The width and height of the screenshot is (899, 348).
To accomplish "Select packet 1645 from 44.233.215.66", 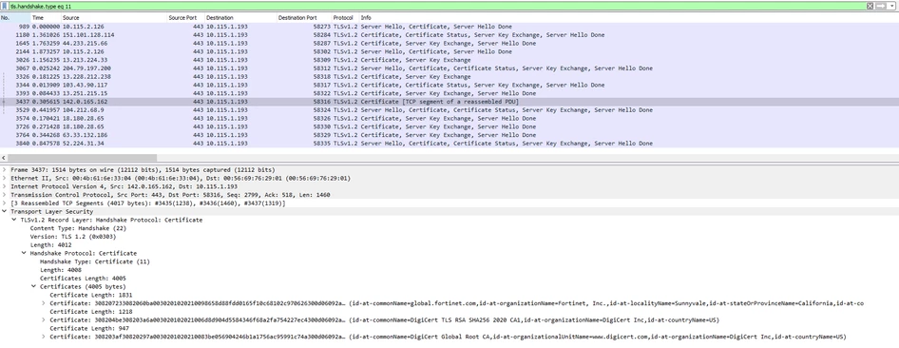I will [x=449, y=43].
